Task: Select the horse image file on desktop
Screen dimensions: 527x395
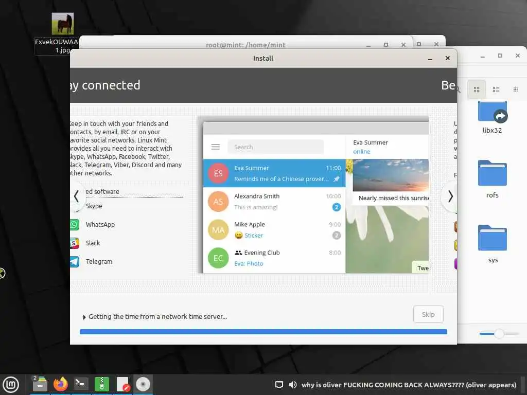Action: [x=62, y=24]
